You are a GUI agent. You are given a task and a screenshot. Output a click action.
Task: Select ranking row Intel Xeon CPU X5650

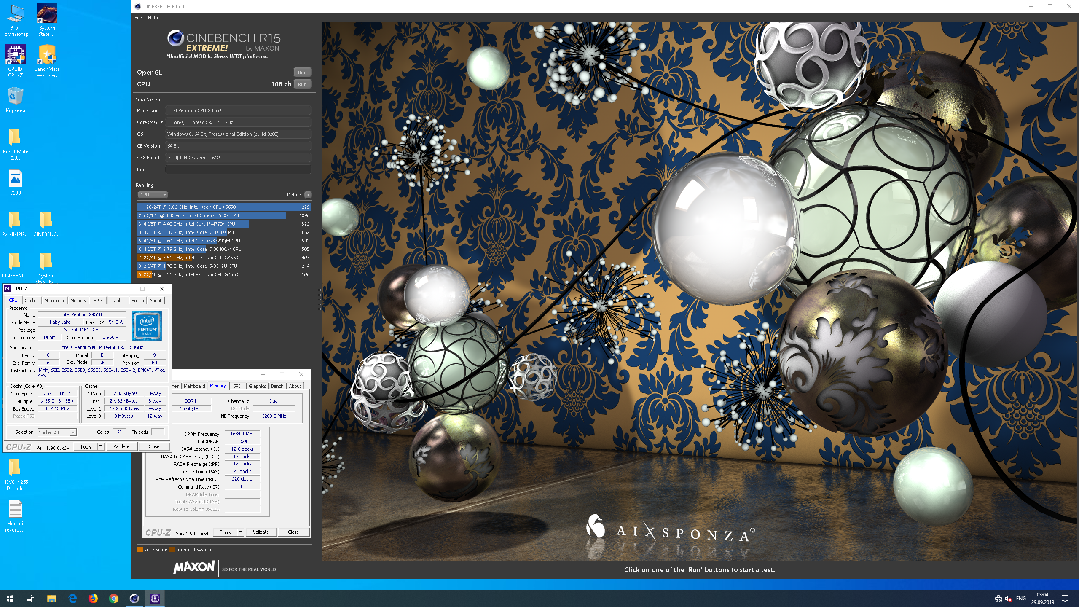click(x=224, y=207)
